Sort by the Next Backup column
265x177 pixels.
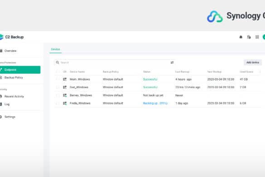tap(214, 72)
